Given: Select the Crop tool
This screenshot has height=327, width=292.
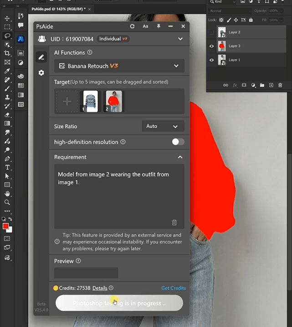Looking at the screenshot, I should pyautogui.click(x=7, y=53).
